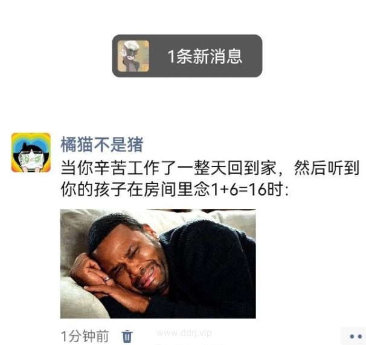Tap the second caption line with 1+6=16

(175, 189)
